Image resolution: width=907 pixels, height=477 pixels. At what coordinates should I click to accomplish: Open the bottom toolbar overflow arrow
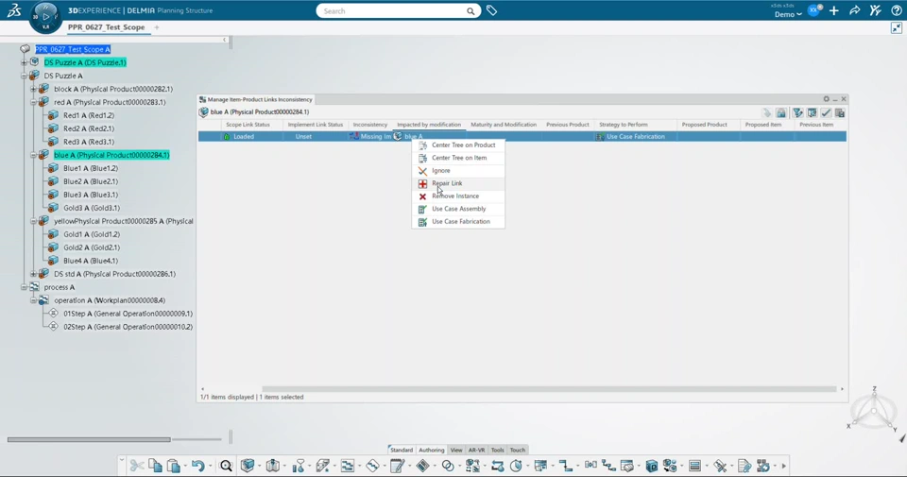[x=784, y=466]
